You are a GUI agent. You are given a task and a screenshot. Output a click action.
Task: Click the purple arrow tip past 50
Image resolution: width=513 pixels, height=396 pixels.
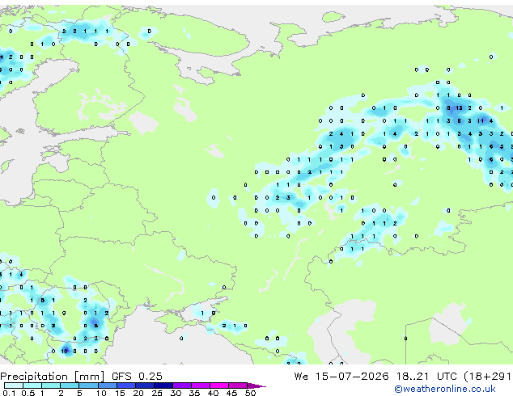click(x=256, y=385)
